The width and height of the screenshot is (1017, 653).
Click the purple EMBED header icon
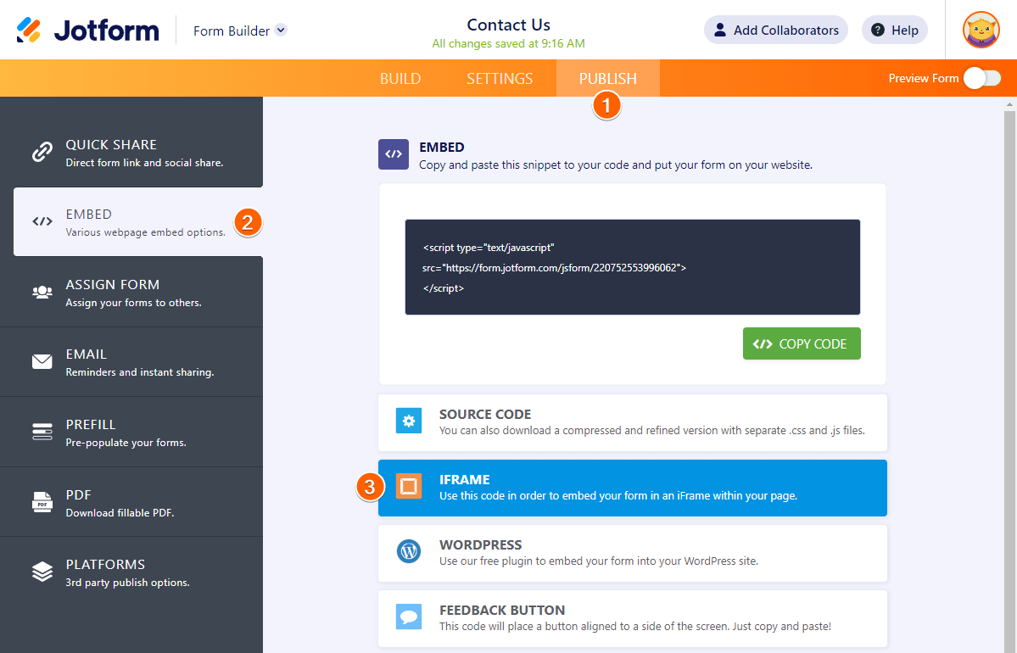[394, 154]
